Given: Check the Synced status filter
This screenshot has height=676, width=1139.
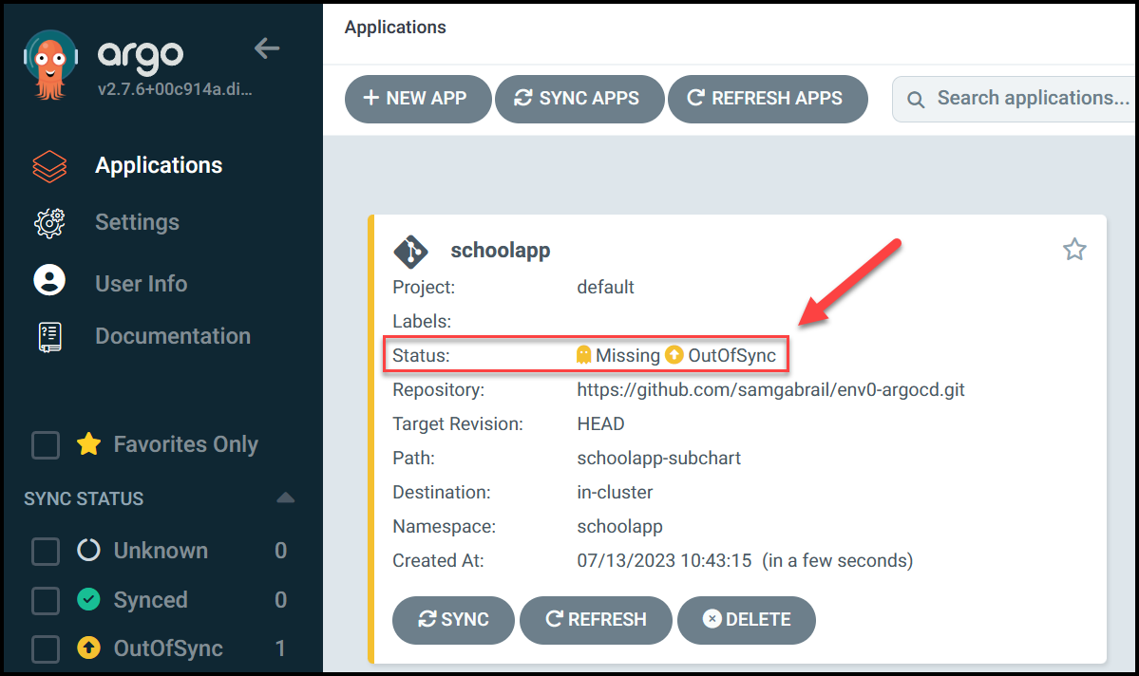Looking at the screenshot, I should coord(46,599).
